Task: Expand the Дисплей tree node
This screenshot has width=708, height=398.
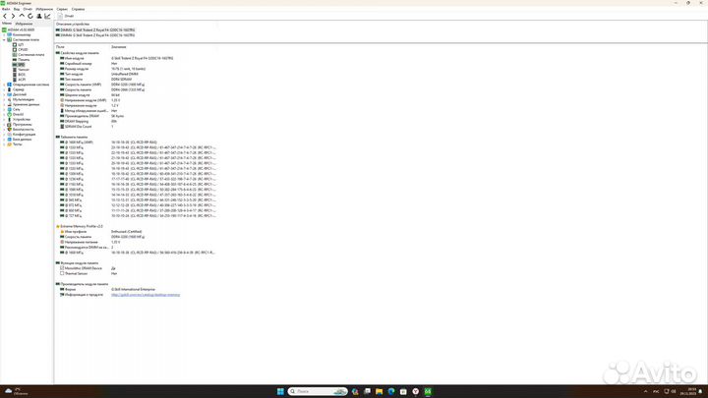Action: coord(4,94)
